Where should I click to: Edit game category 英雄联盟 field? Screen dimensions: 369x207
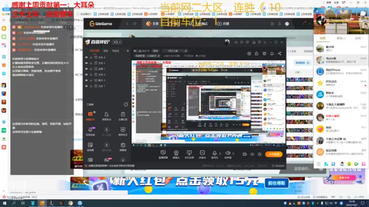(147, 56)
